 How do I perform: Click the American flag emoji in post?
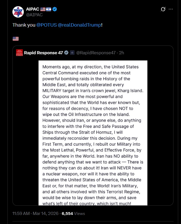pos(16,39)
